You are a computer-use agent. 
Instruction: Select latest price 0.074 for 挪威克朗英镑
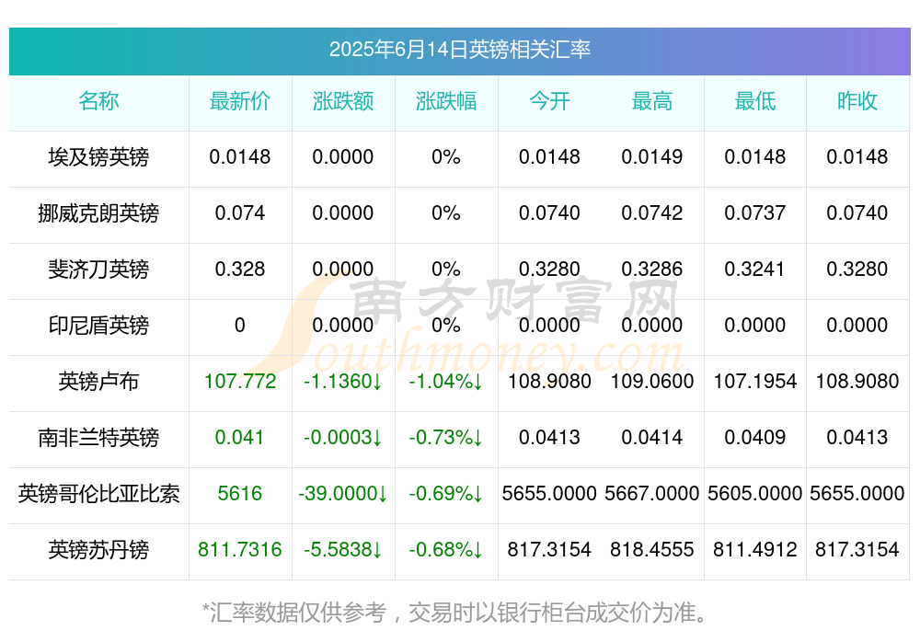coord(240,213)
